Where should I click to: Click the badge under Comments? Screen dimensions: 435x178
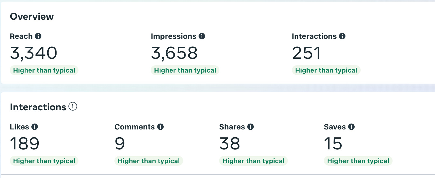tap(149, 161)
